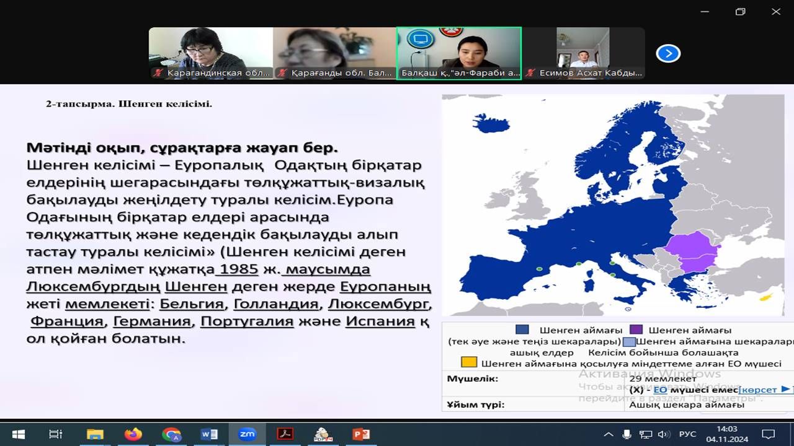
Task: Click the microphone icon in system tray
Action: 627,434
